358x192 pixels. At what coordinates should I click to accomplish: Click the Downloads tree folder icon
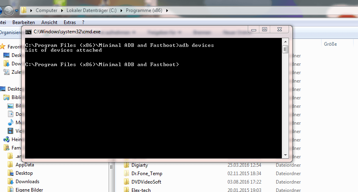coord(10,182)
